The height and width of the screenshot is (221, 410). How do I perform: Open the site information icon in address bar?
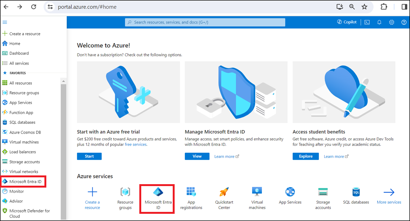(50, 7)
